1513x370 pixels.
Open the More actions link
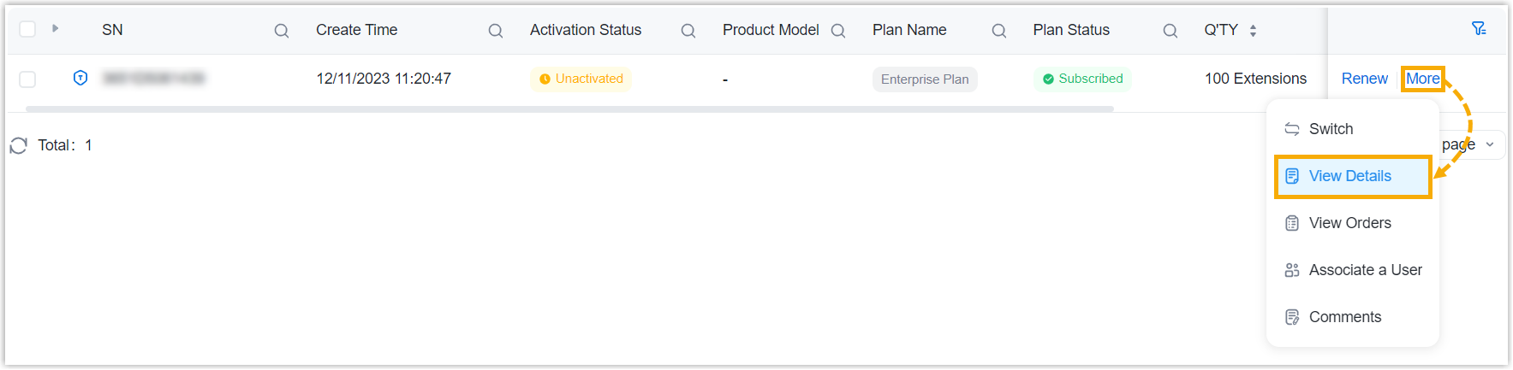(1422, 79)
